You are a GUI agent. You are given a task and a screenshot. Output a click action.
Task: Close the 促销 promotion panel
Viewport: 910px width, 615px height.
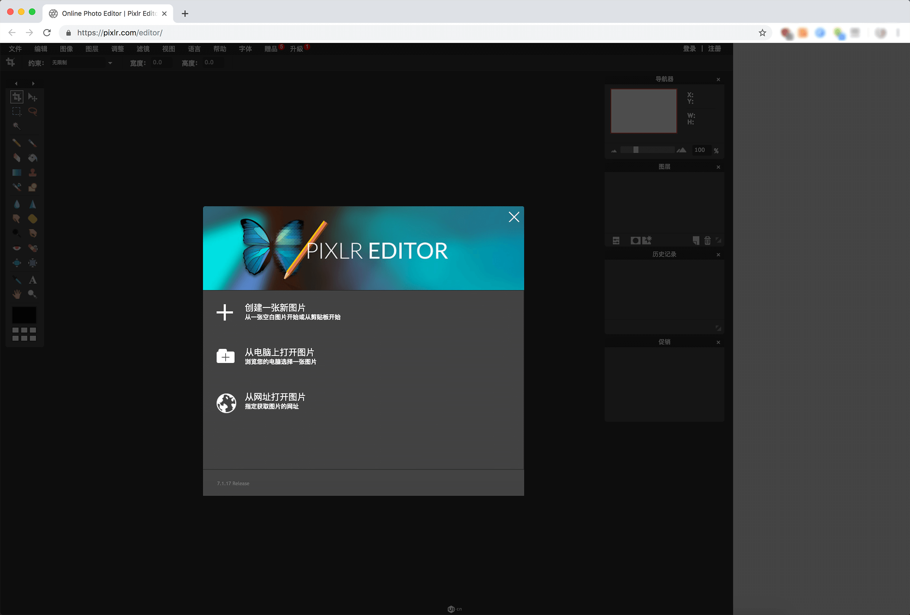point(719,342)
